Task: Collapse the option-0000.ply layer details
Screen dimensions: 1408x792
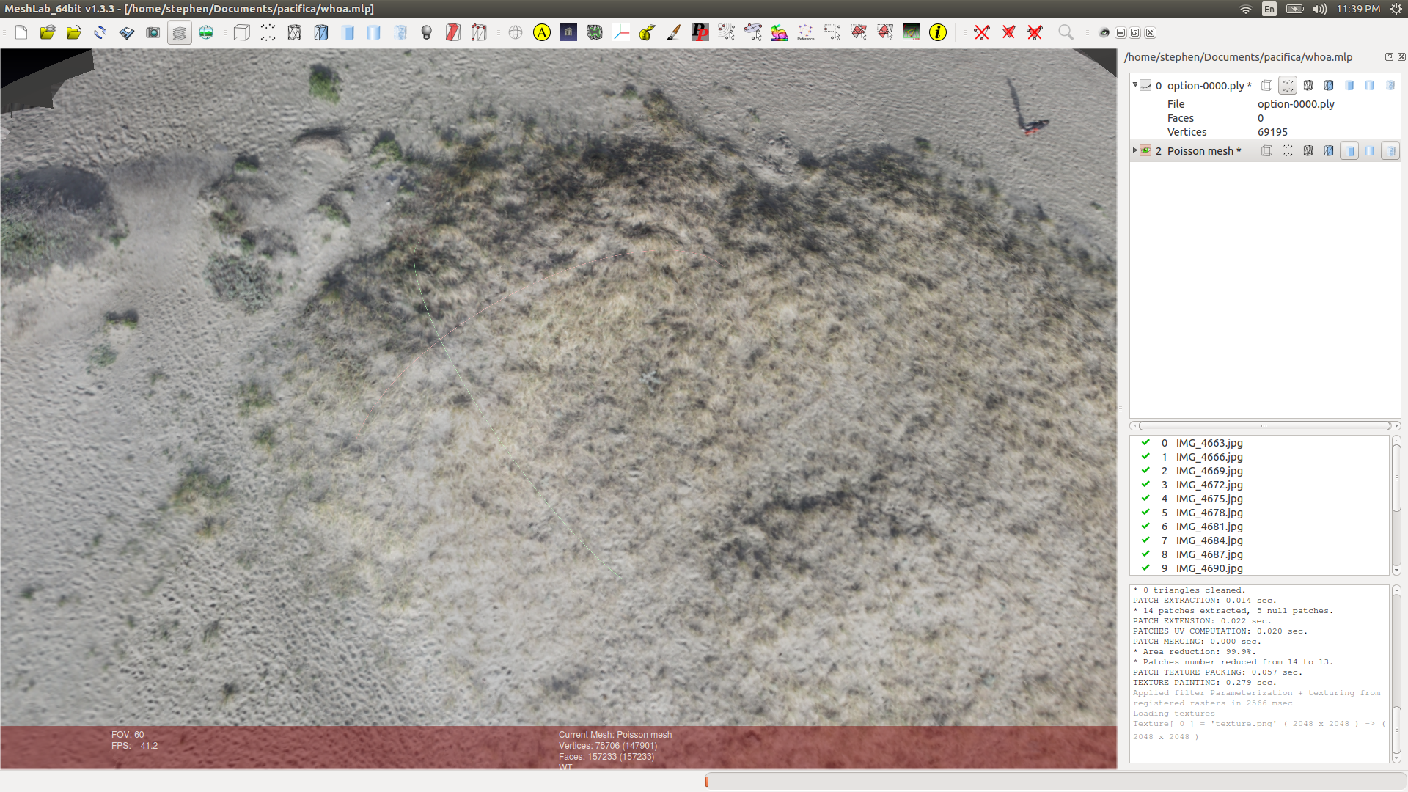Action: pos(1135,85)
